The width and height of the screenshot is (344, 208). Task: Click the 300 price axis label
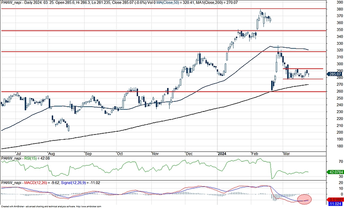tap(339, 64)
